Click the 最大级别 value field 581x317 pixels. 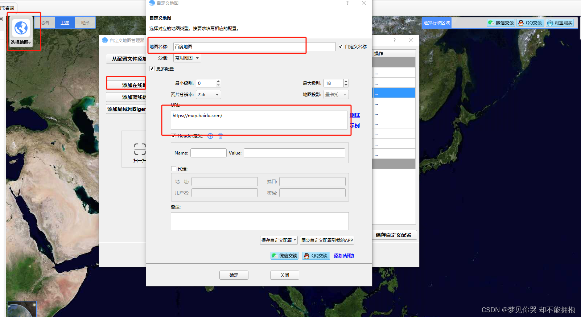(x=334, y=83)
